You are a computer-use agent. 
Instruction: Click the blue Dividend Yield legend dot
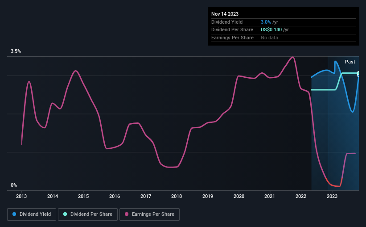coord(15,214)
